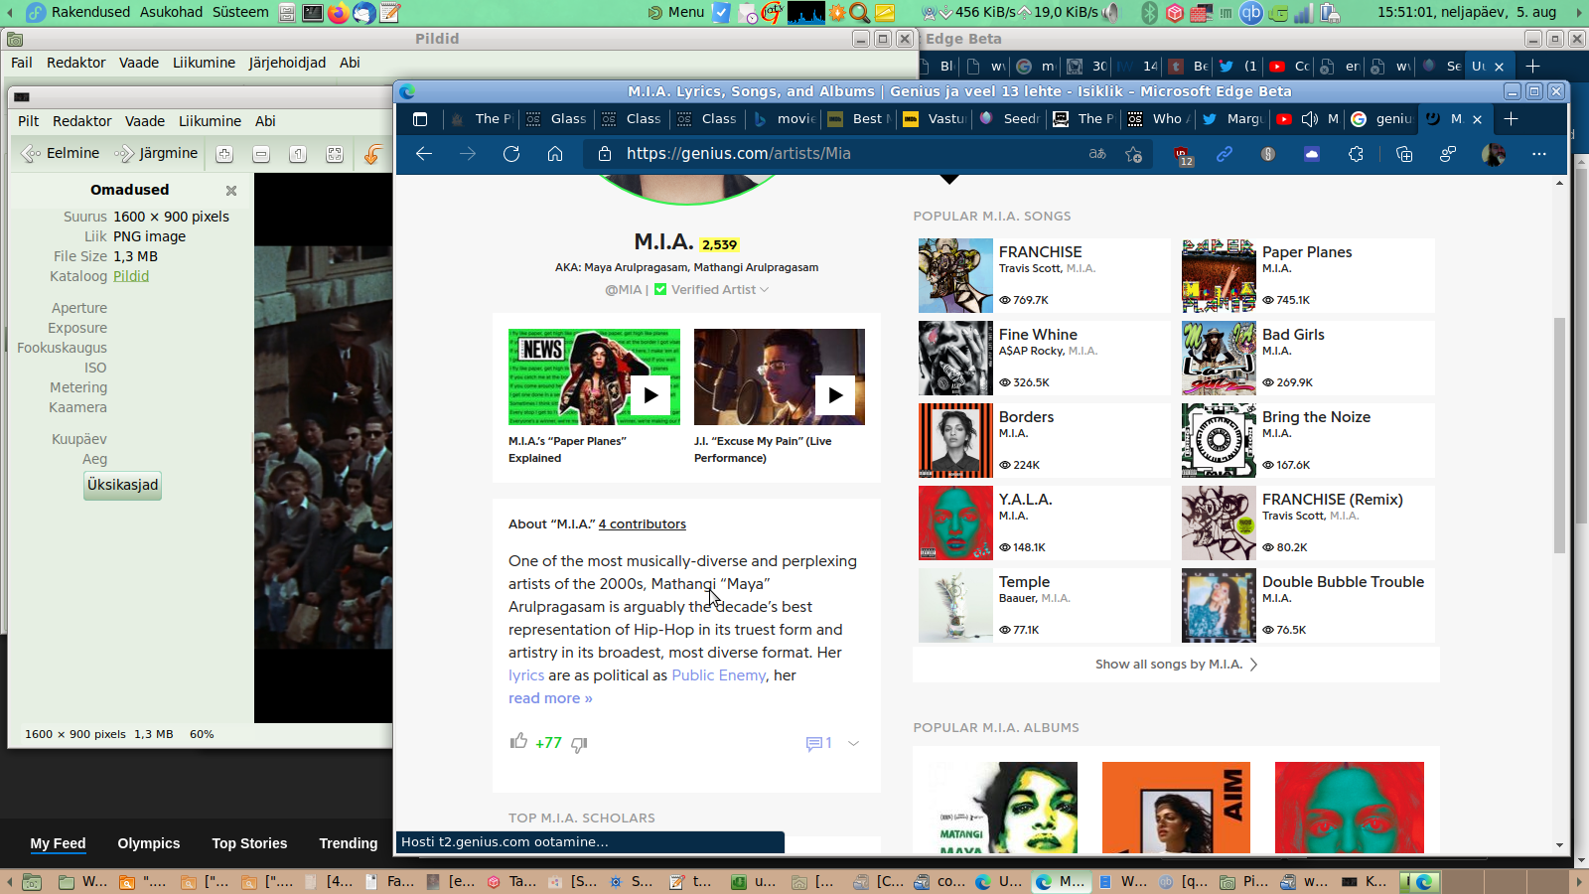This screenshot has height=894, width=1589.
Task: Click zoom in icon in image viewer
Action: click(x=224, y=154)
